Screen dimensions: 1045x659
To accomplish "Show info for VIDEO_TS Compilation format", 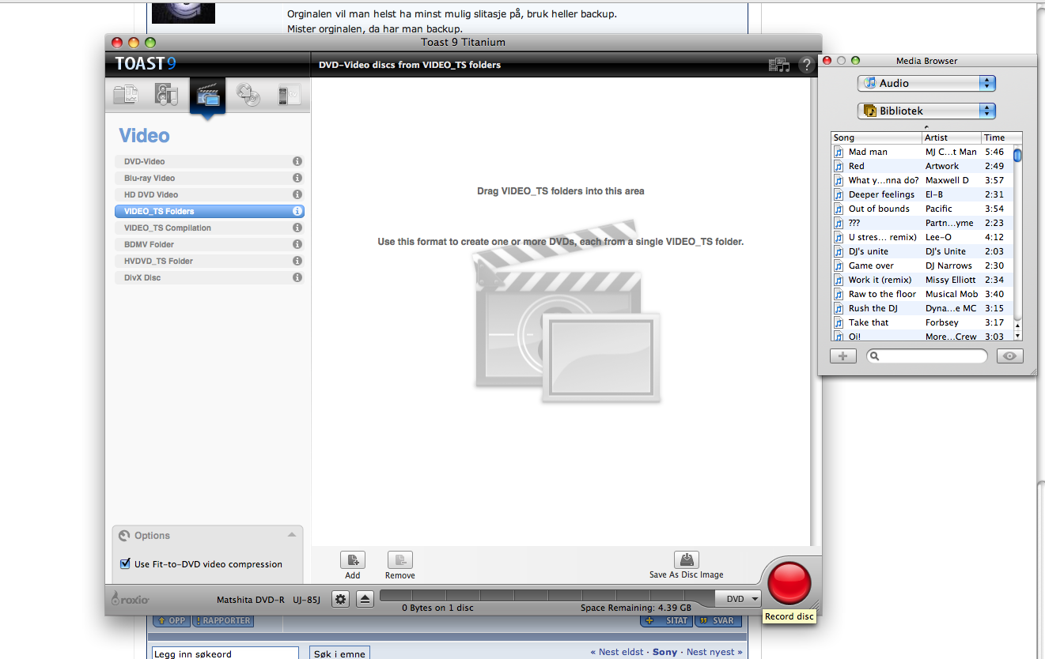I will tap(297, 228).
